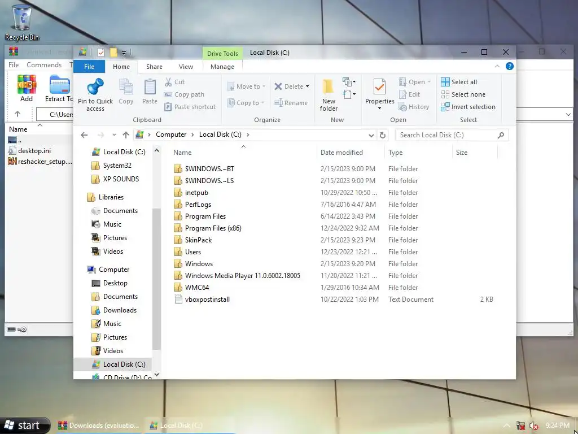
Task: Select Copy path in the ribbon
Action: 185,94
